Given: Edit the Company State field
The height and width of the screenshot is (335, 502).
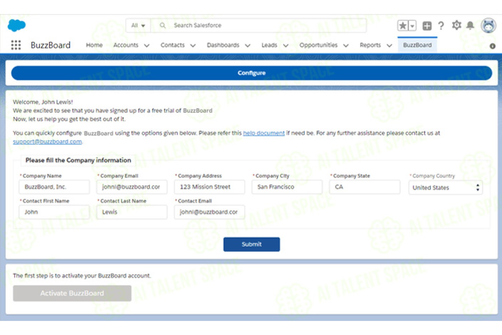Looking at the screenshot, I should tap(365, 187).
